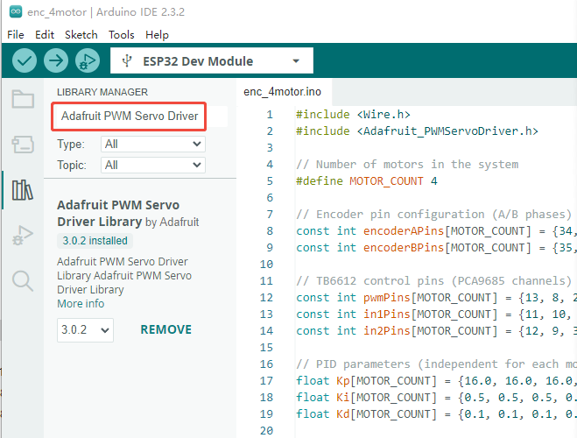This screenshot has width=577, height=438.
Task: Click the library search field
Action: [129, 117]
